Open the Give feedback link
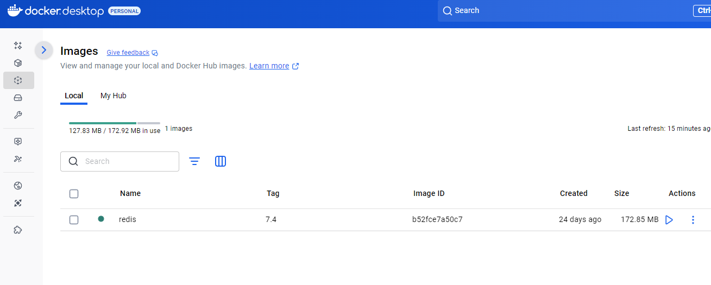 128,53
